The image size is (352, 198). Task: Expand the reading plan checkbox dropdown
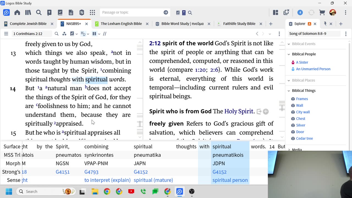tap(77, 34)
